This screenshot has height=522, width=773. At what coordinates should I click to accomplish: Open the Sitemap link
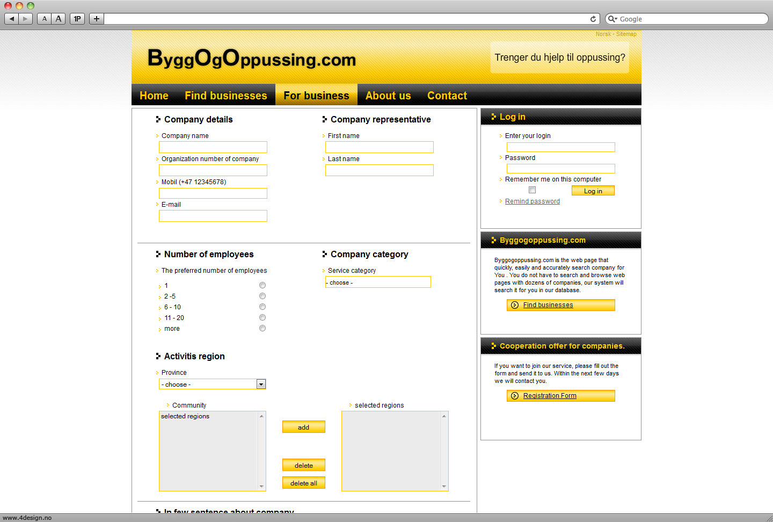pyautogui.click(x=626, y=34)
